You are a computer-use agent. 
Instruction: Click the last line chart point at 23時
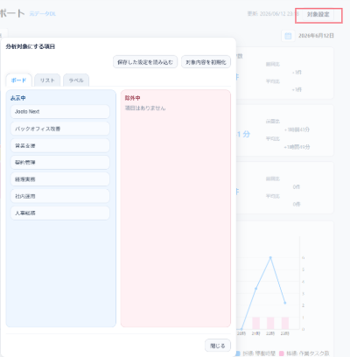tap(285, 303)
